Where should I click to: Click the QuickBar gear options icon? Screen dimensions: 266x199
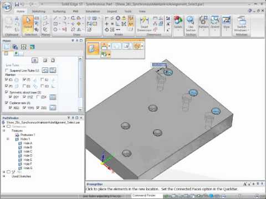[x=137, y=46]
